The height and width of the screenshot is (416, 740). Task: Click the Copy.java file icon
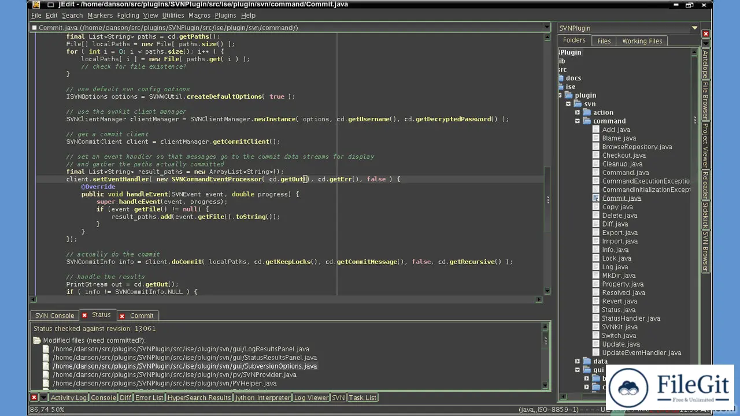(x=596, y=207)
